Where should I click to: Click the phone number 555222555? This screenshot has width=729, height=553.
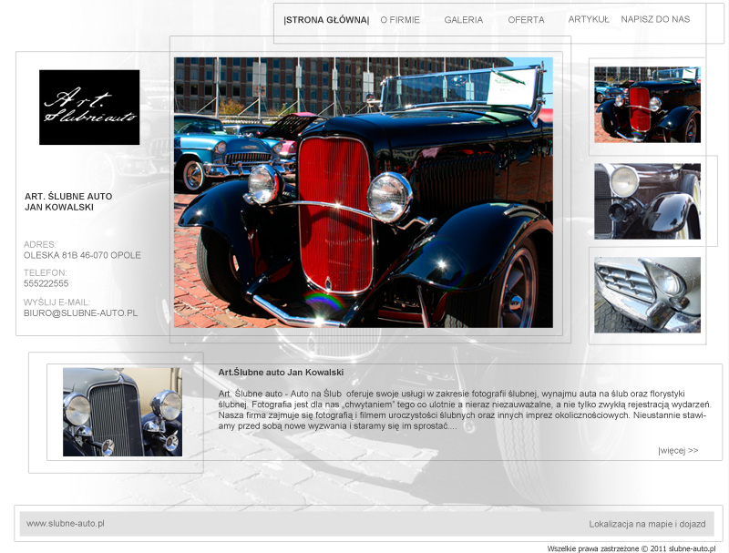46,283
